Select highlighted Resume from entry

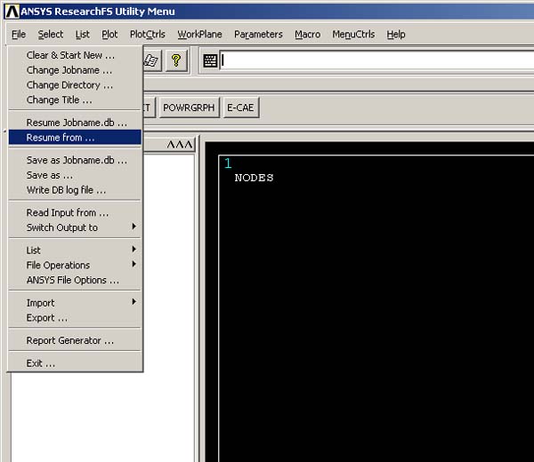(x=75, y=138)
